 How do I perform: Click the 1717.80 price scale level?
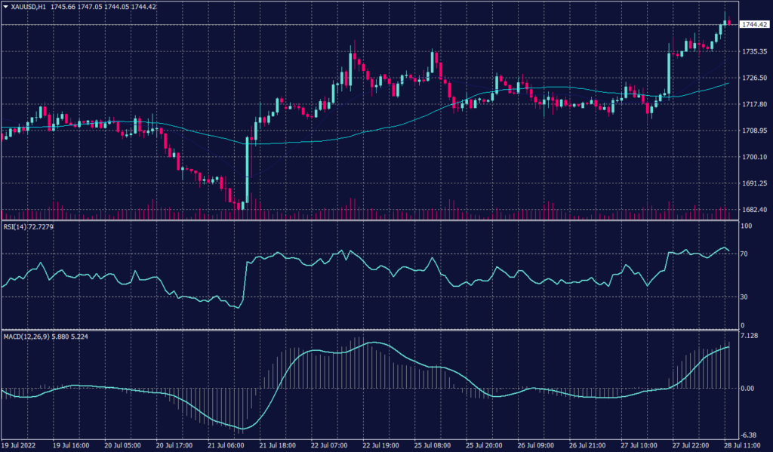tap(753, 104)
